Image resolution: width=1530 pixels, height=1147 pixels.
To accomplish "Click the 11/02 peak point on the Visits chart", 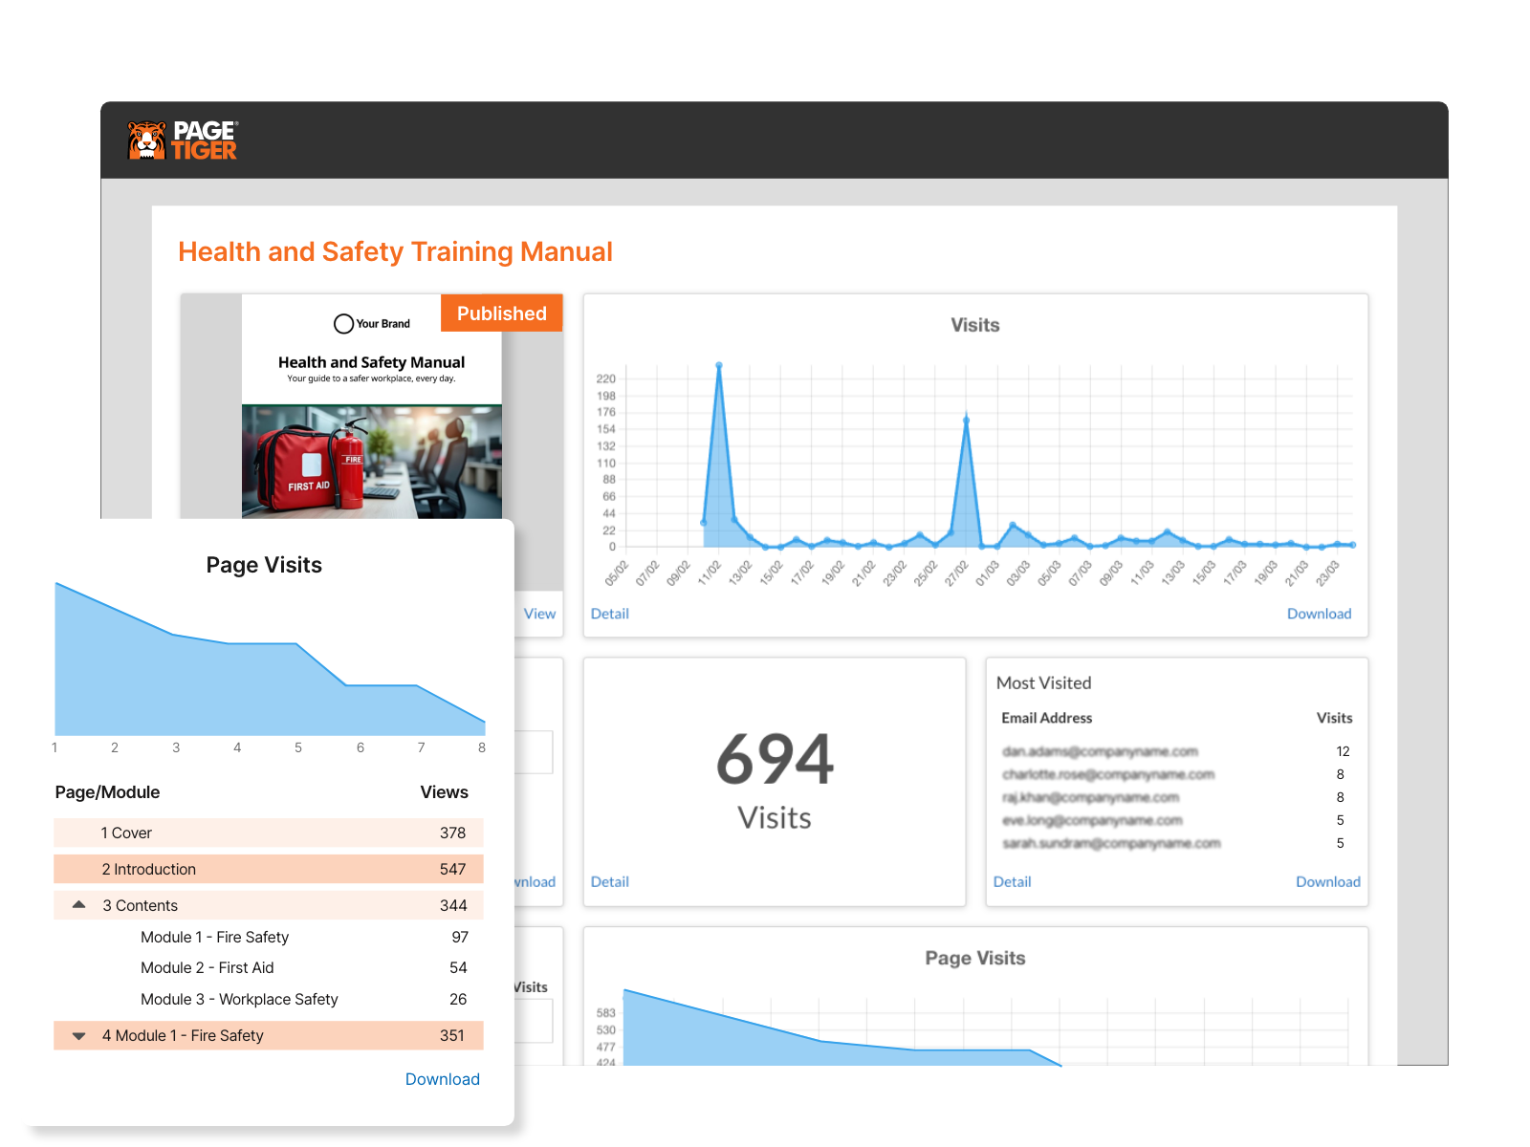I will click(719, 364).
